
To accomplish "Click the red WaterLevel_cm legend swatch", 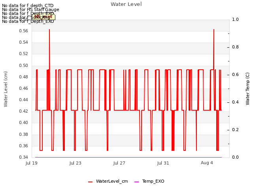I will pyautogui.click(x=91, y=182).
